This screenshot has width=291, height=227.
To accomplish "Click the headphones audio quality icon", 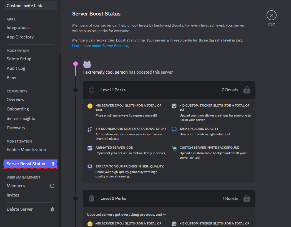I will tap(174, 128).
